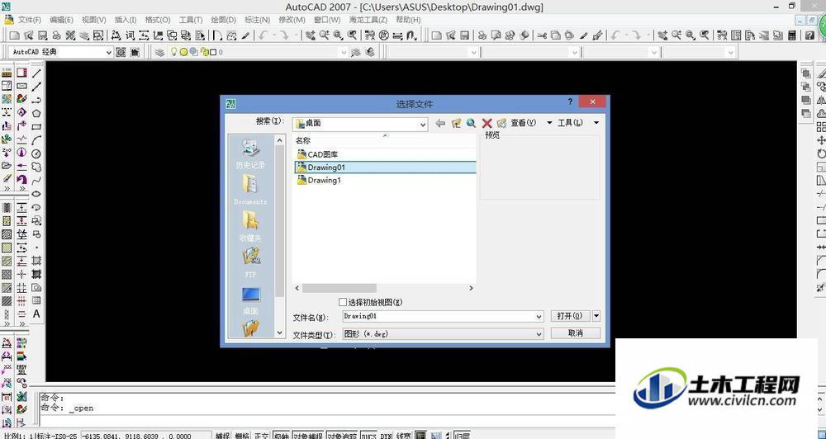Image resolution: width=826 pixels, height=439 pixels.
Task: Click the Cut scissors icon
Action: tap(542, 35)
